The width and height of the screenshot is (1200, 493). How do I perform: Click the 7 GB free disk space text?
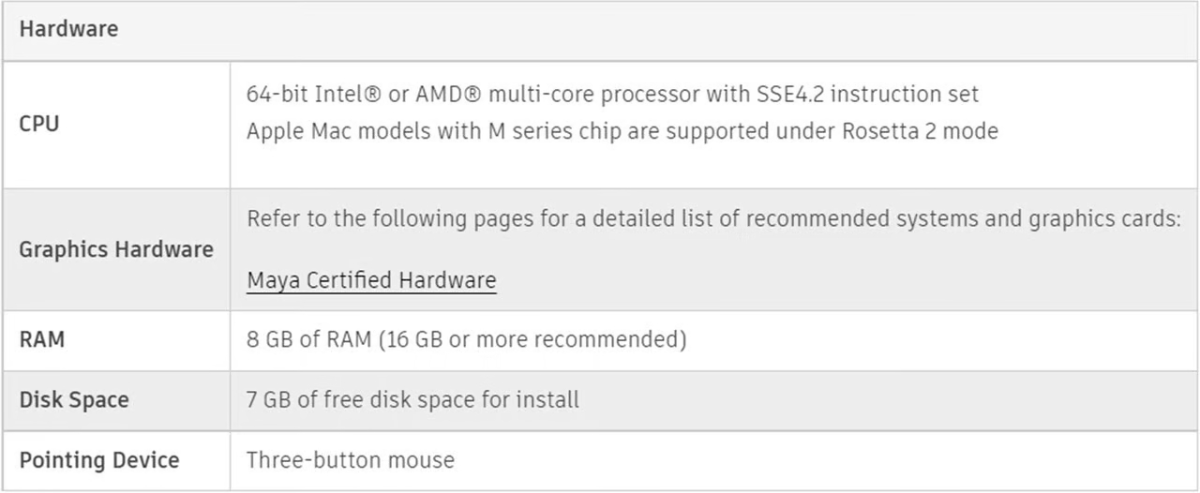(412, 400)
